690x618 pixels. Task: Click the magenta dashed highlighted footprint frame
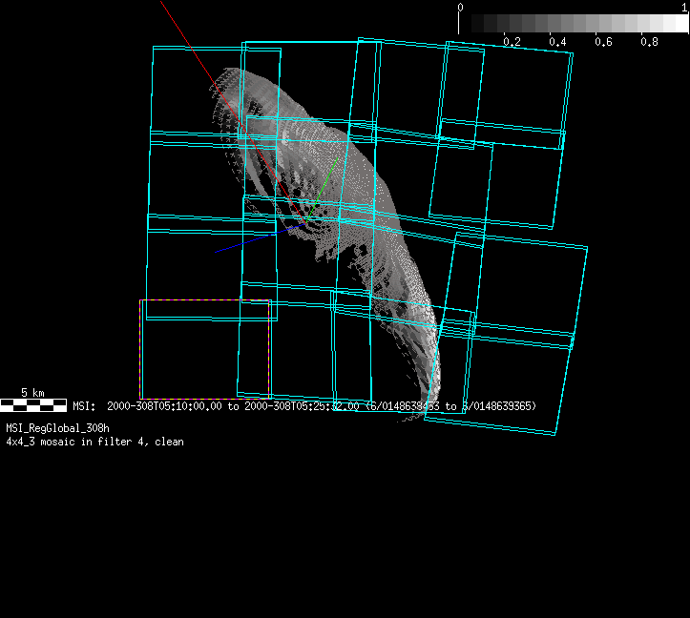pos(141,349)
